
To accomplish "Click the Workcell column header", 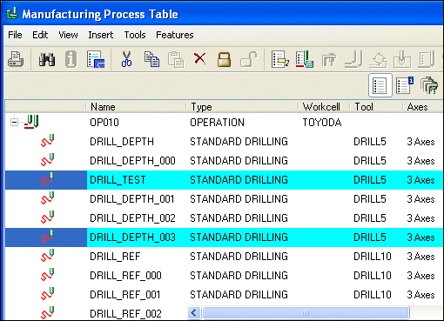I will 324,107.
